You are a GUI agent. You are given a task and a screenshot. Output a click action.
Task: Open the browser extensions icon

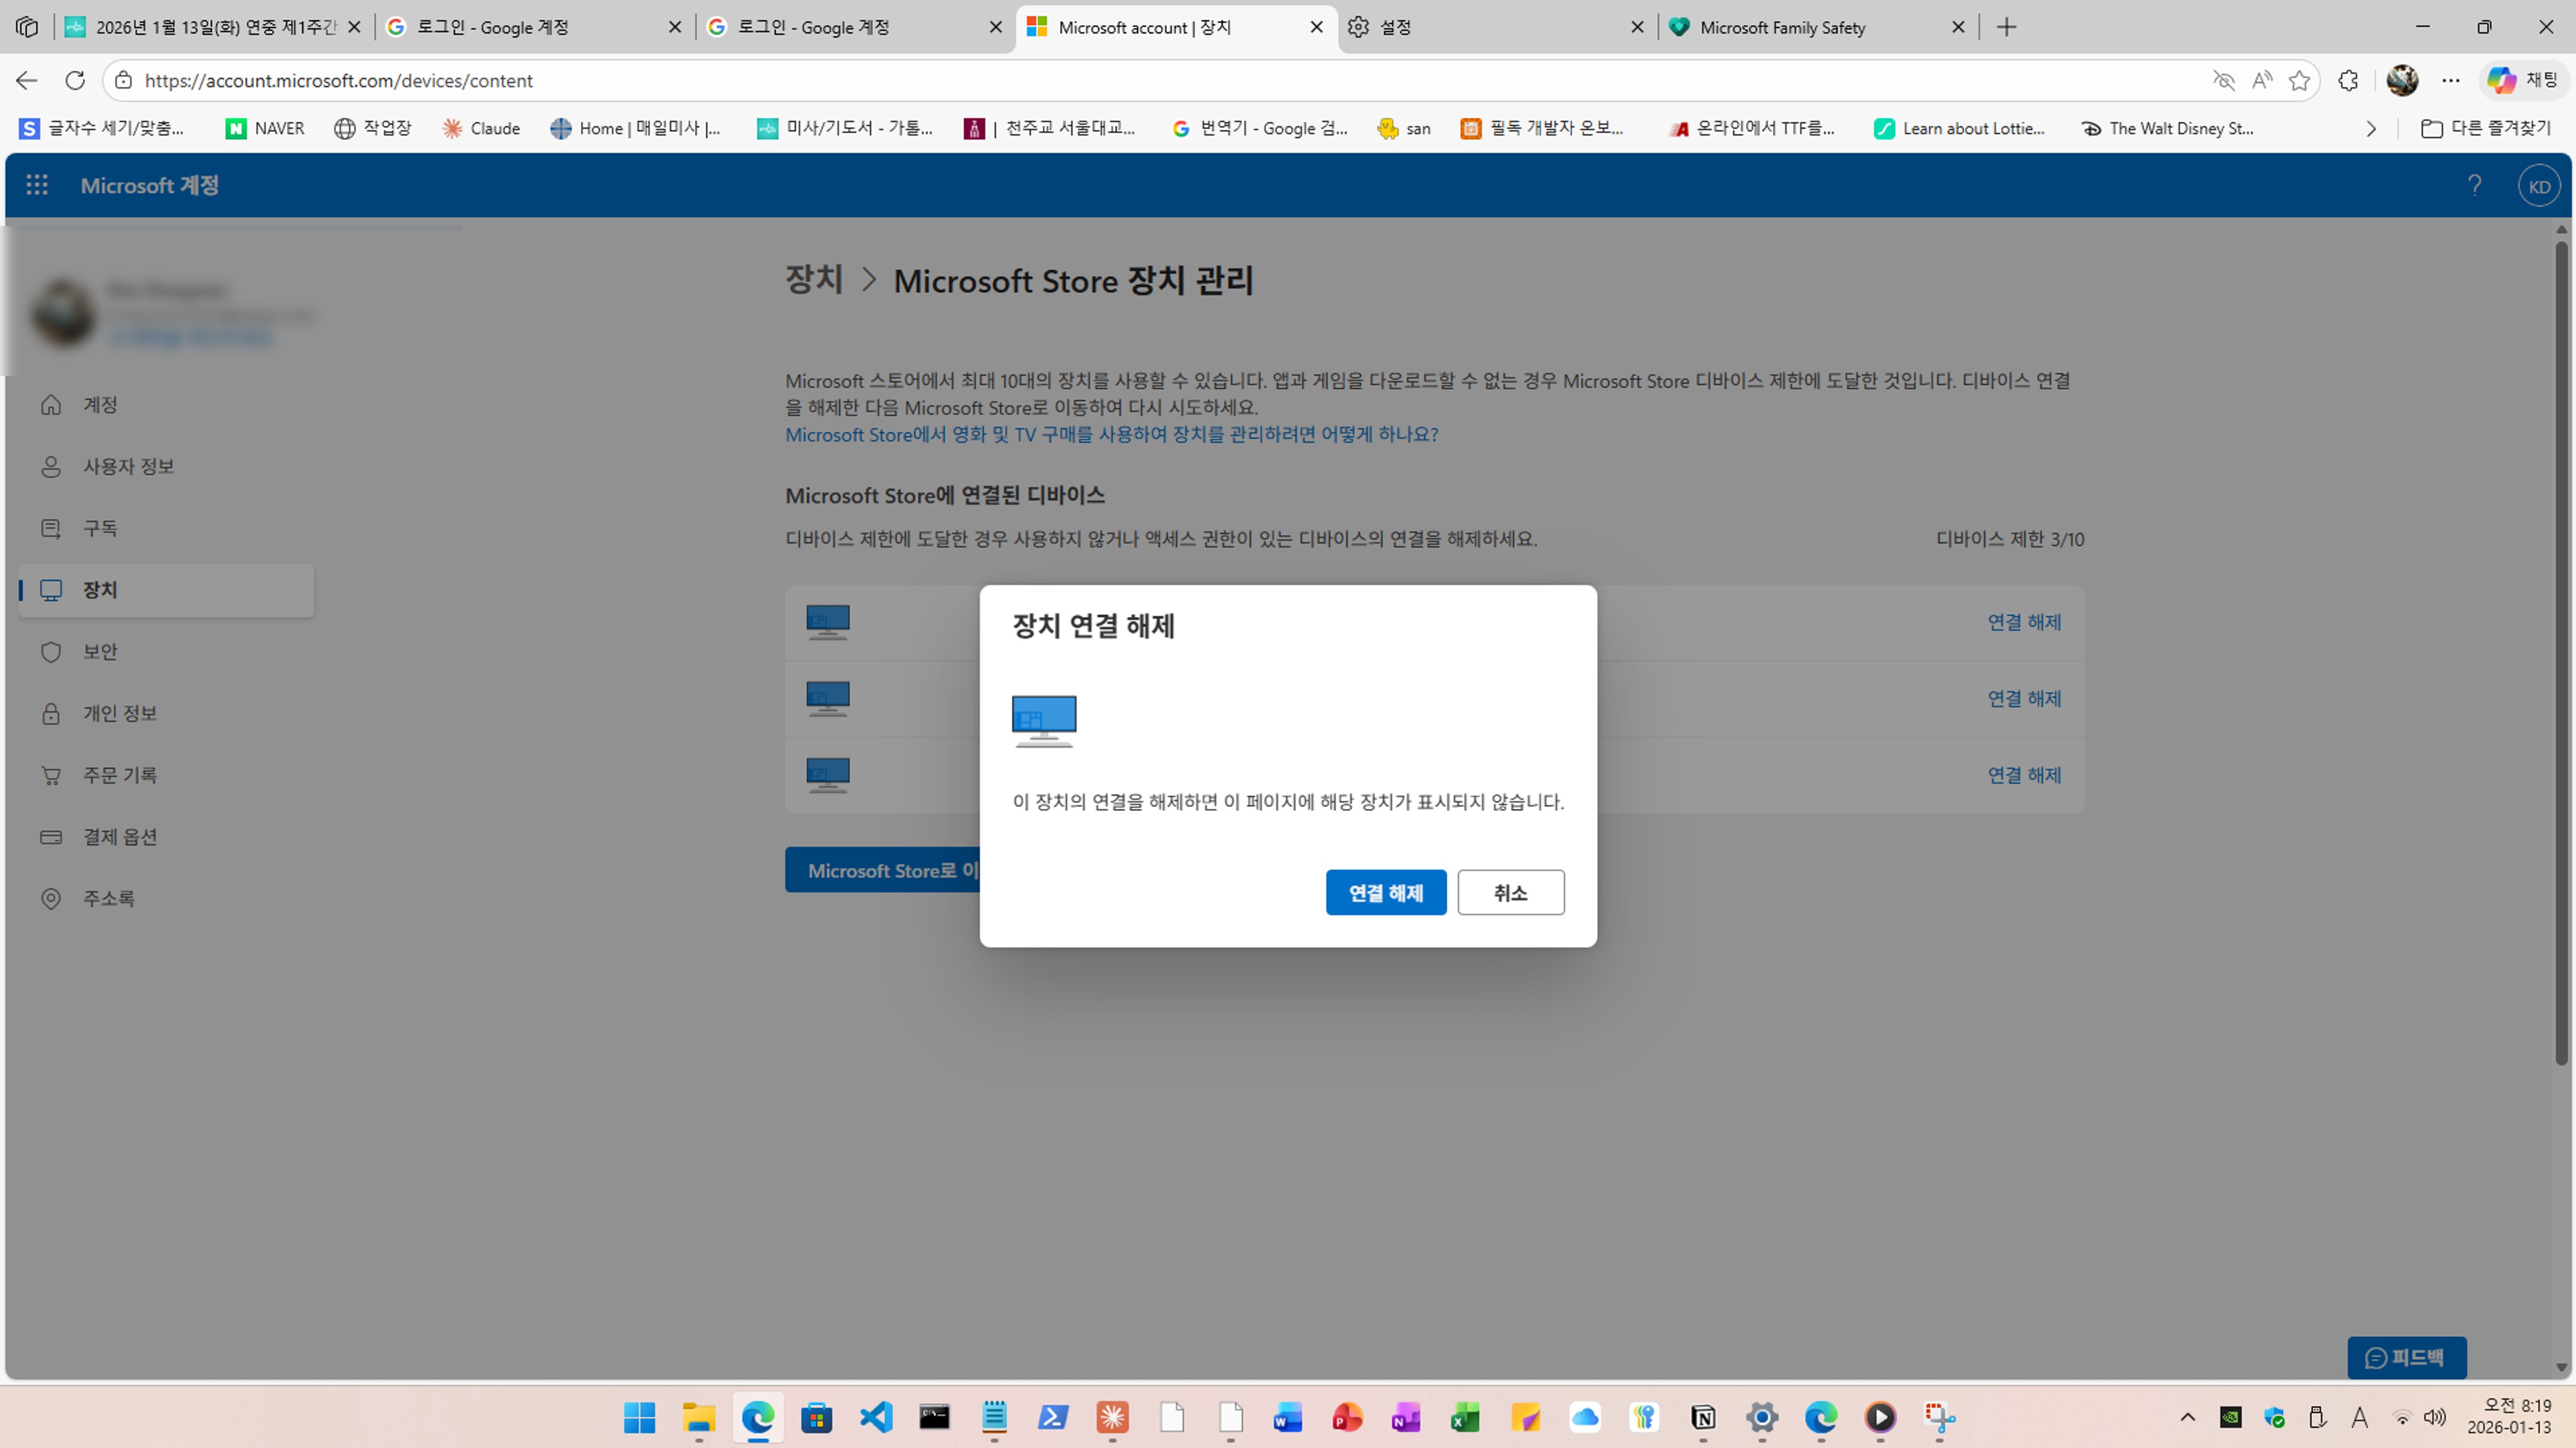[2348, 80]
